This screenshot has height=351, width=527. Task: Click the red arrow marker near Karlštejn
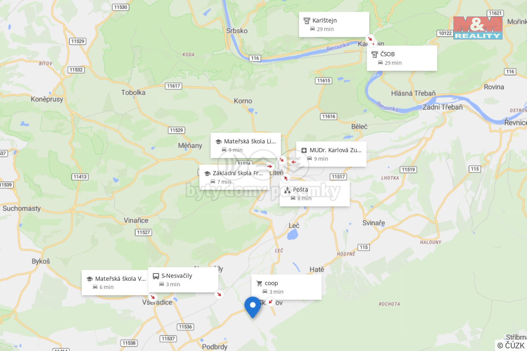pyautogui.click(x=370, y=39)
